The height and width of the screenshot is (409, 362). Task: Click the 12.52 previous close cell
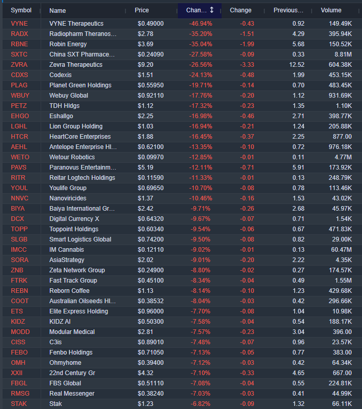pyautogui.click(x=297, y=65)
